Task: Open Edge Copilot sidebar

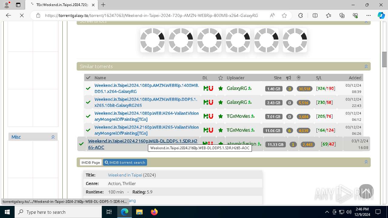Action: (381, 15)
